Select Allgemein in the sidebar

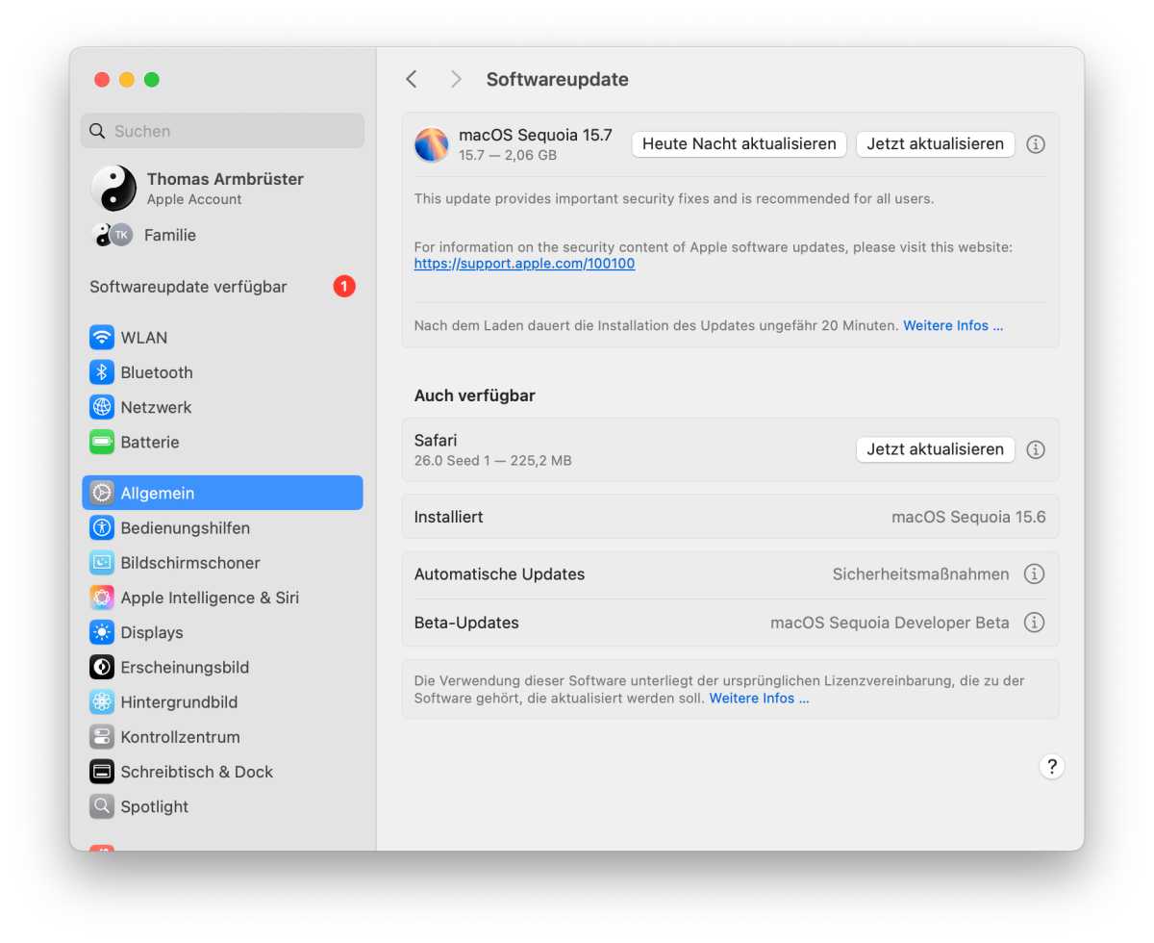click(222, 493)
